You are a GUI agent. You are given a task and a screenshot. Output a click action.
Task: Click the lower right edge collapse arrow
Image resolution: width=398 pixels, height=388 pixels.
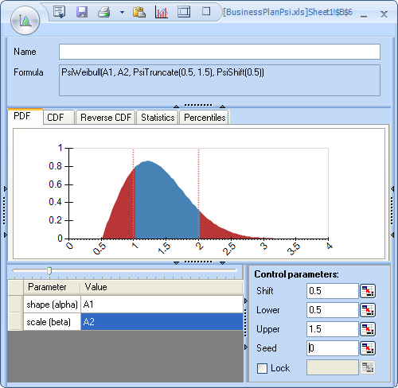pos(392,235)
